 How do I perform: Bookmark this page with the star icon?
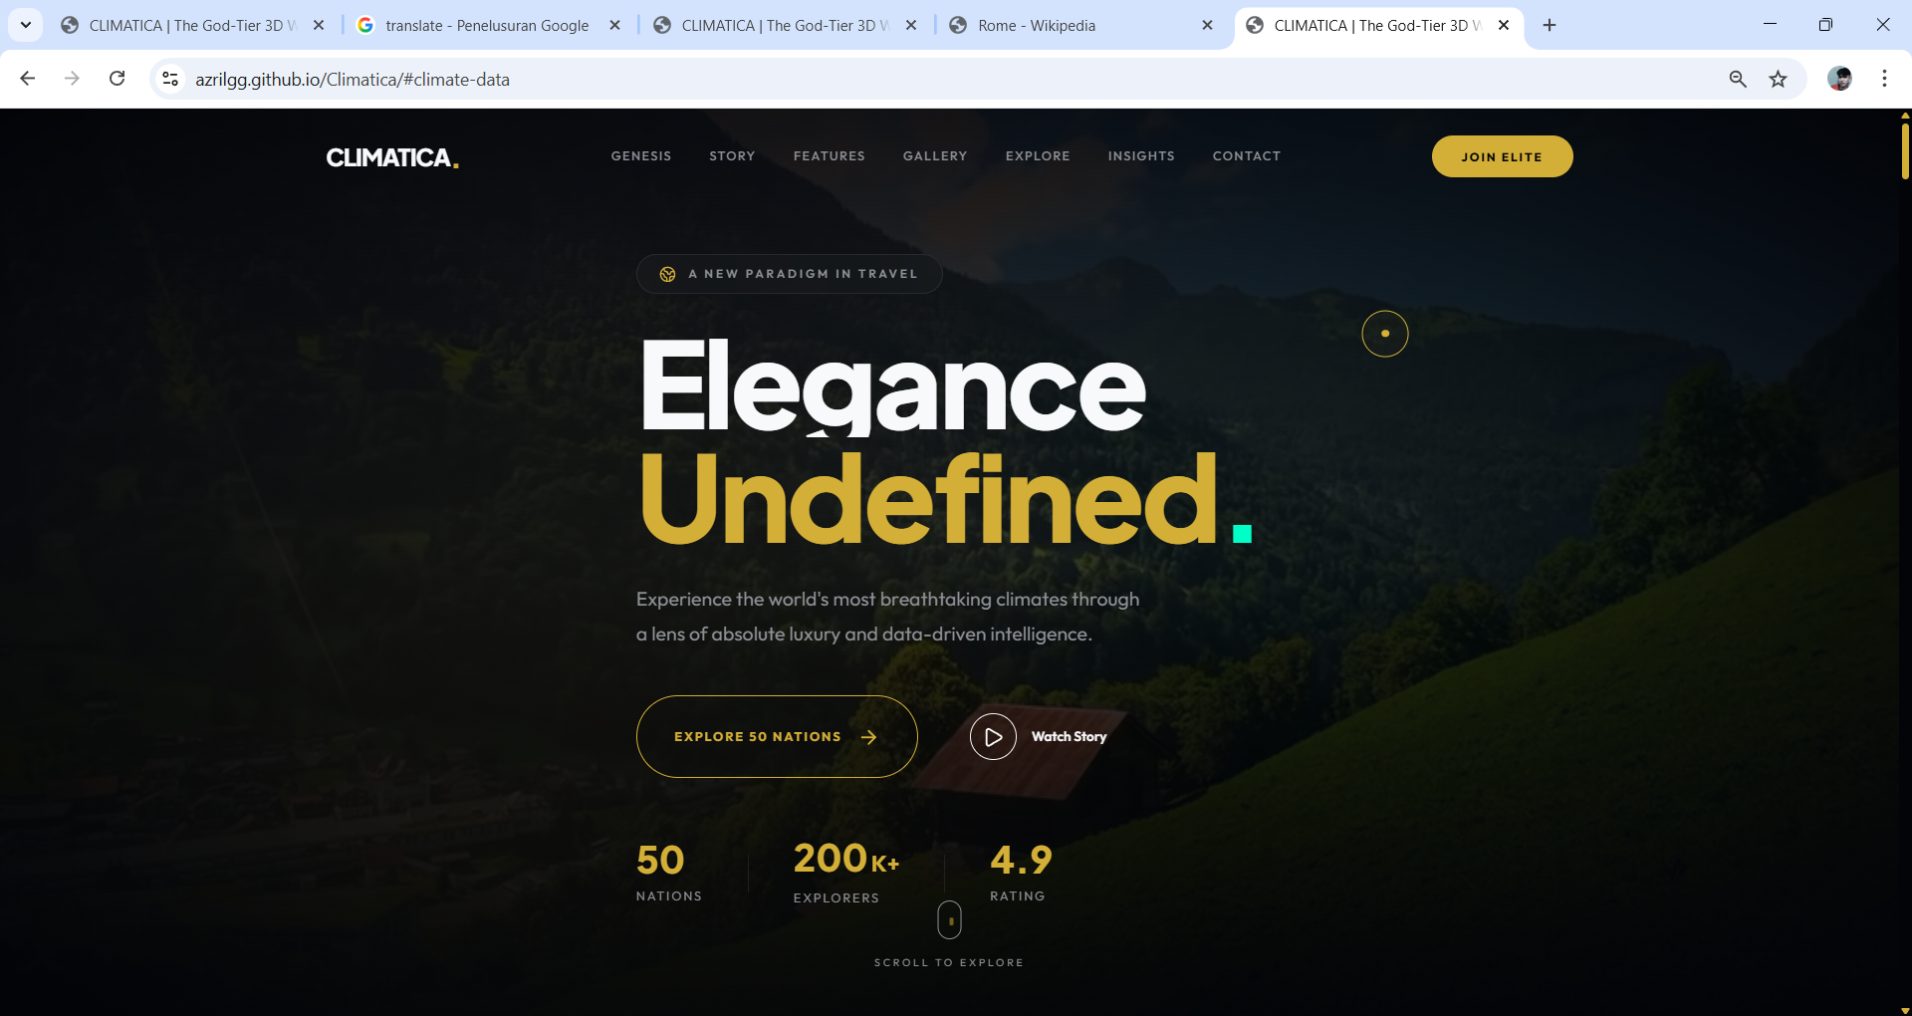[1778, 79]
